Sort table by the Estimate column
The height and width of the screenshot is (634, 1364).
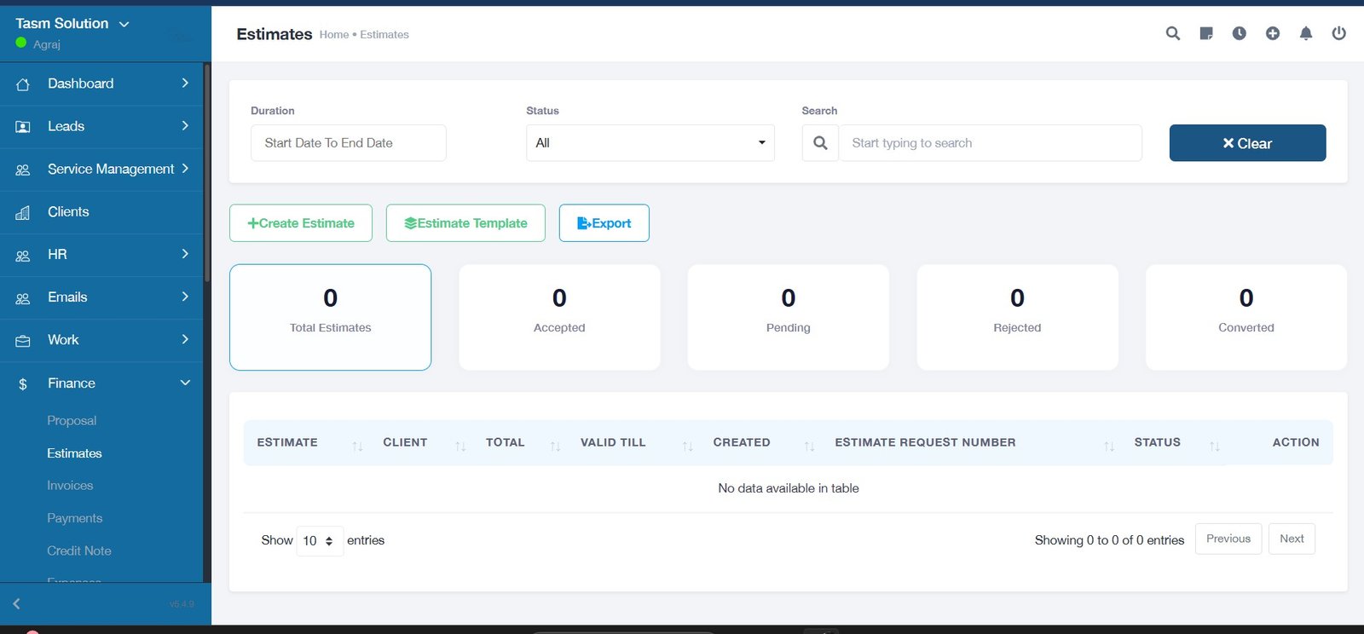(x=287, y=442)
